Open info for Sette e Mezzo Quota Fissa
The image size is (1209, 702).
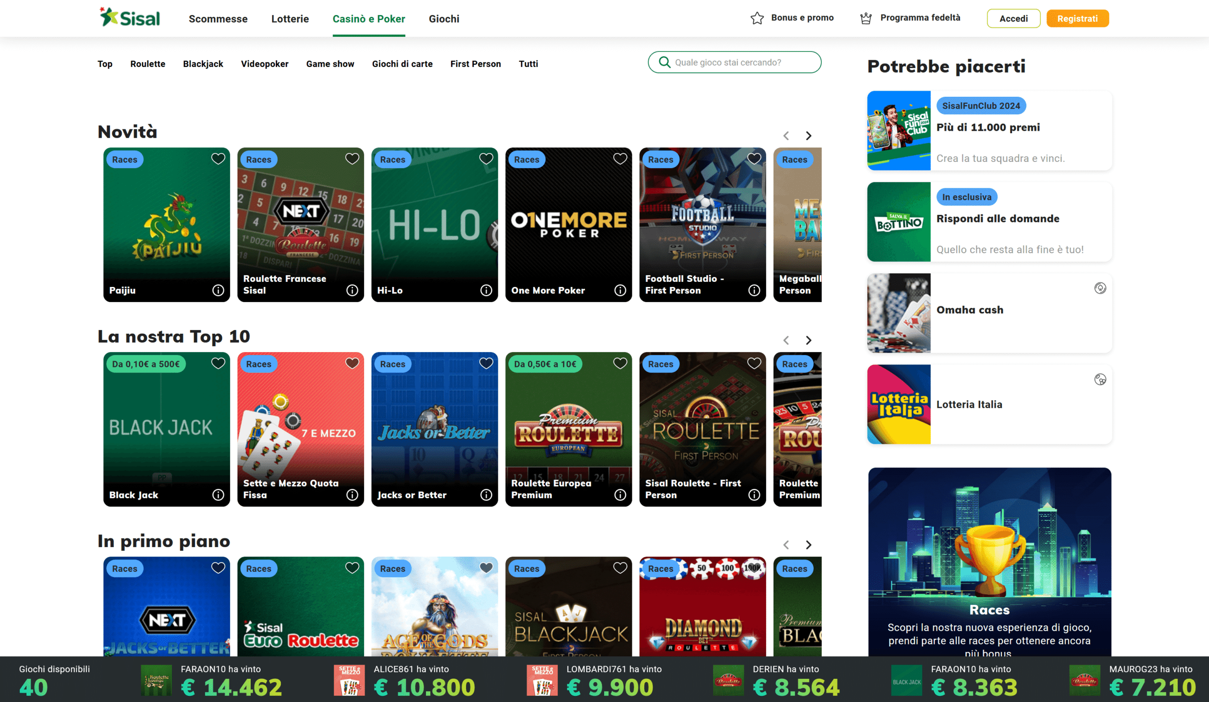(352, 495)
